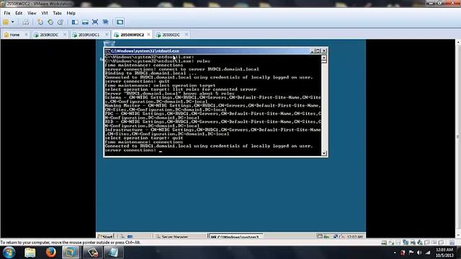Viewport: 461px width, 259px height.
Task: Select the C:\Windows\system3 guest taskbar button
Action: coord(236,236)
